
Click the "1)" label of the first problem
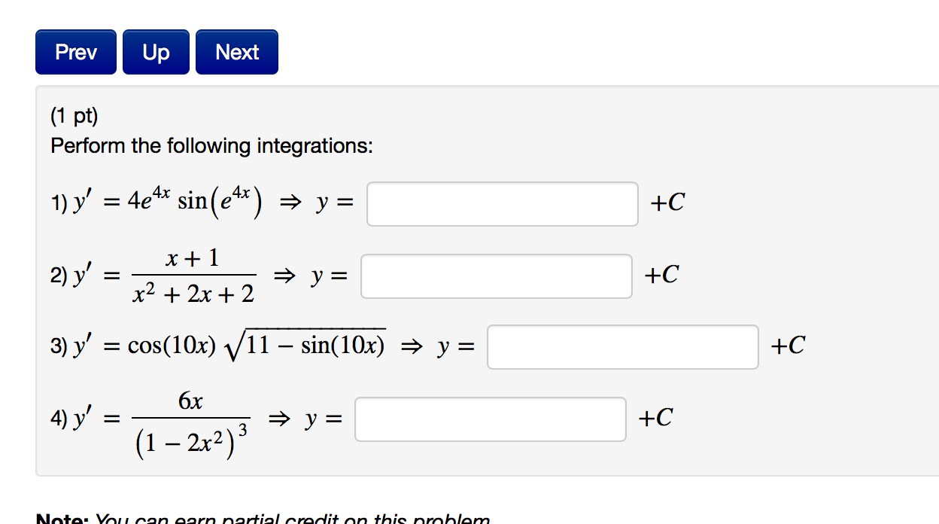click(58, 203)
